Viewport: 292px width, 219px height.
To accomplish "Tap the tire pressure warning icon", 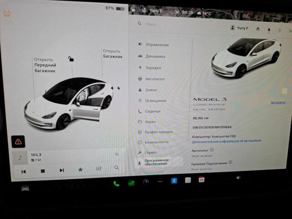I will point(7,14).
